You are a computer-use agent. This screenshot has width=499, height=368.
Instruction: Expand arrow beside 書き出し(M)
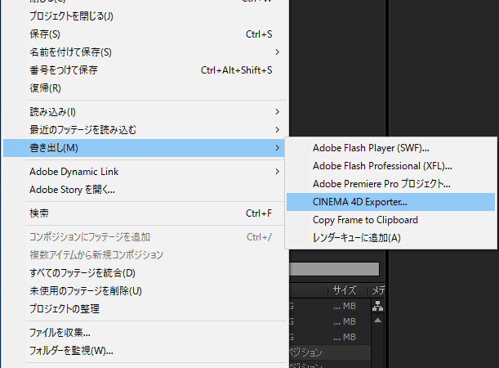pyautogui.click(x=277, y=148)
